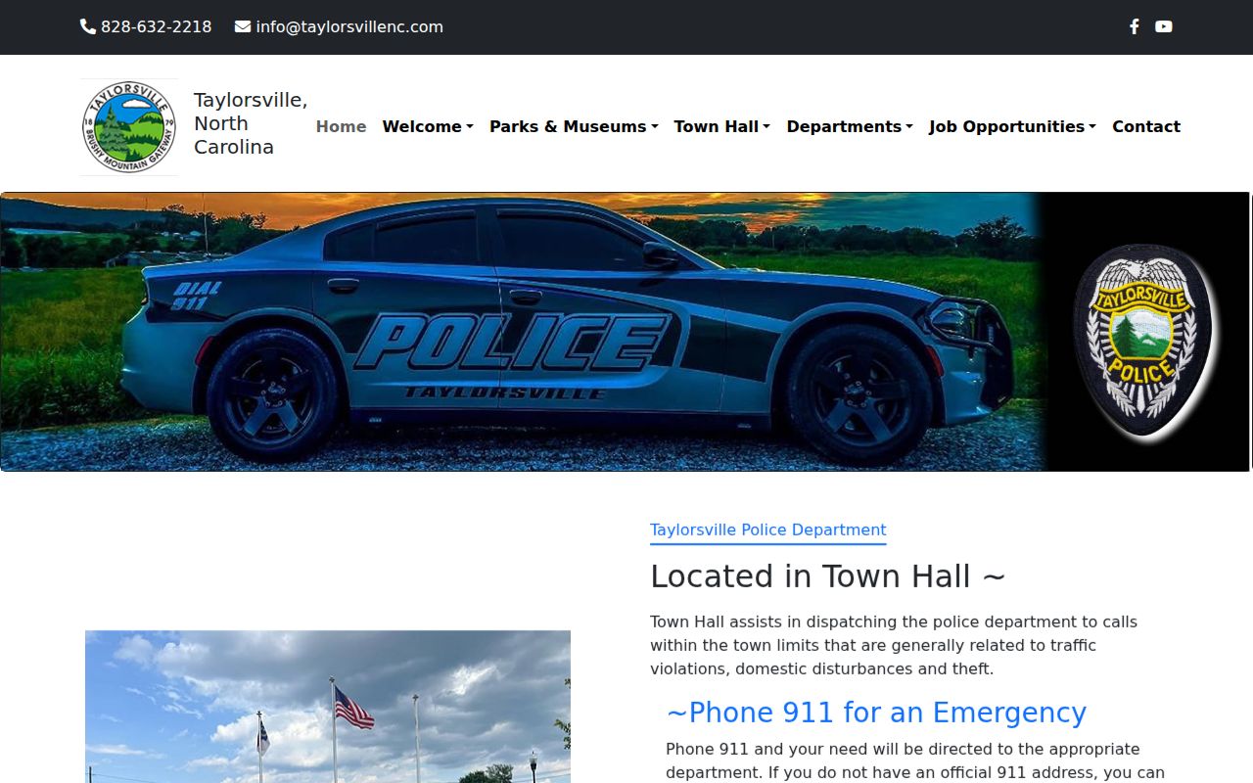
Task: Click the Taylorsville Police Department heading
Action: point(768,530)
